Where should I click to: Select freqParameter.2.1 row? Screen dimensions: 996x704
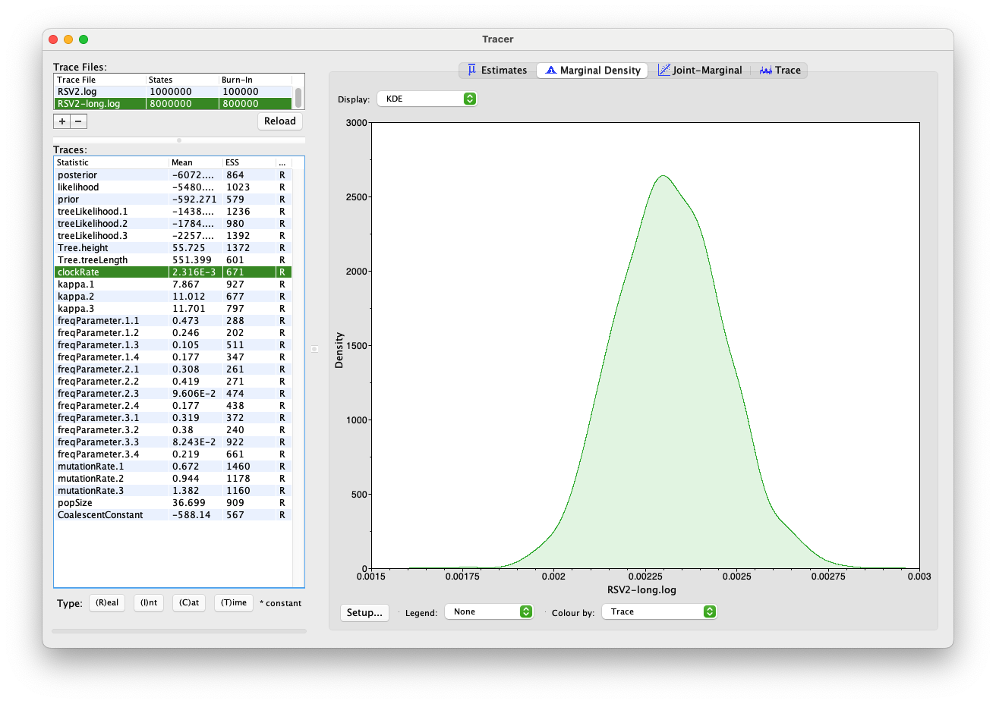(x=173, y=369)
